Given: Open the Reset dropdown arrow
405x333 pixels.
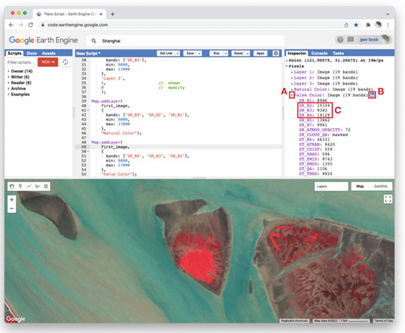Looking at the screenshot, I should 247,53.
